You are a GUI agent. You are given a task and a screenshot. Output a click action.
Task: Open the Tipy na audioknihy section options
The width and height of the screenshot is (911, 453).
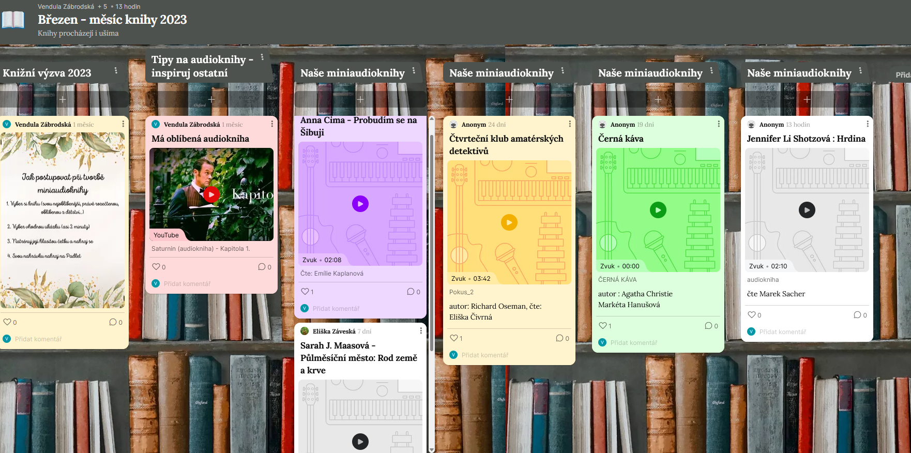(x=262, y=57)
